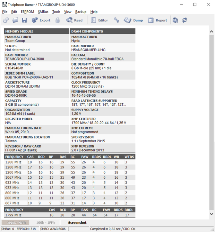Click the SMBus: 0 - EEPROM: 51h status
The height and width of the screenshot is (232, 215).
point(19,229)
